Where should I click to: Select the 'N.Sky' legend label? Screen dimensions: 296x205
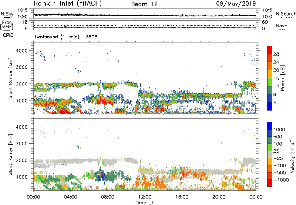tap(7, 14)
